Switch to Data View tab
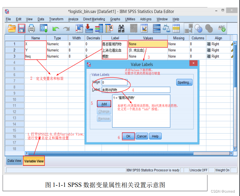Screen dimensions: 240x196 click(x=14, y=161)
